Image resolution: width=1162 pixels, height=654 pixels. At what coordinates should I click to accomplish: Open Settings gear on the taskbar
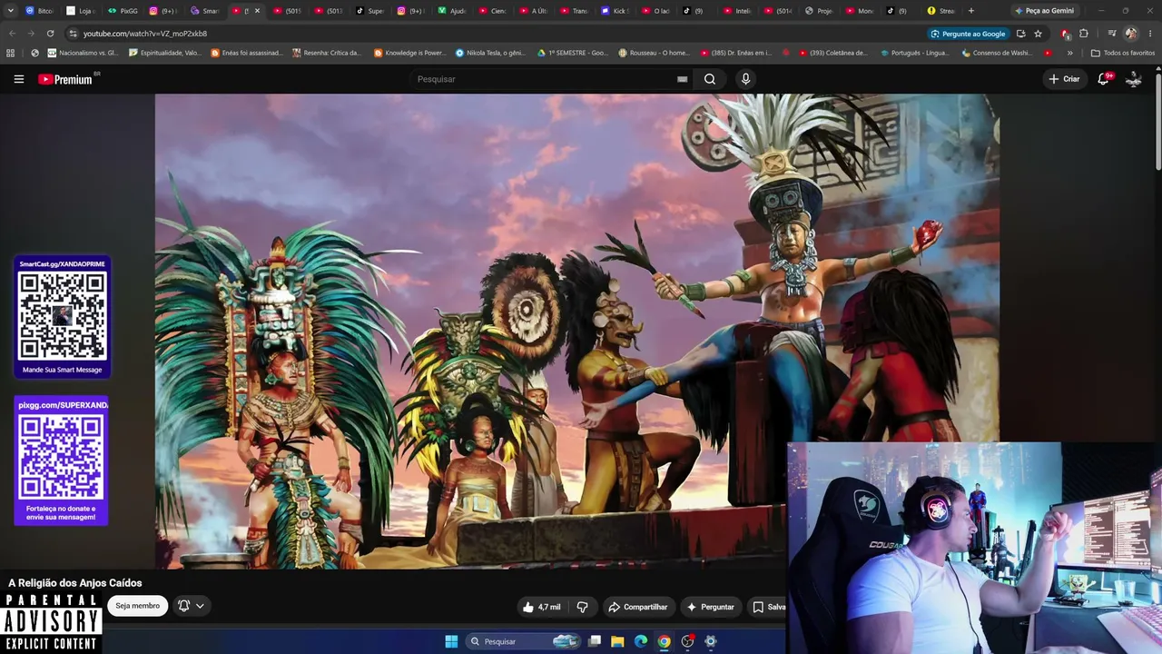click(x=711, y=641)
